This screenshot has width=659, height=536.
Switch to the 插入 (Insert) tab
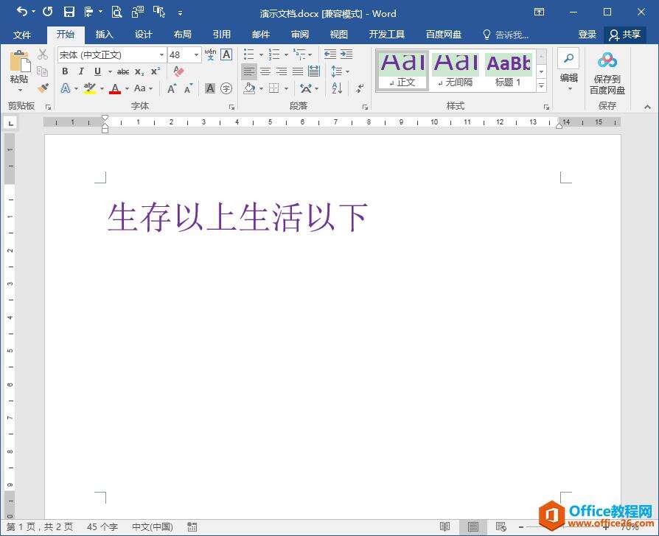[104, 35]
